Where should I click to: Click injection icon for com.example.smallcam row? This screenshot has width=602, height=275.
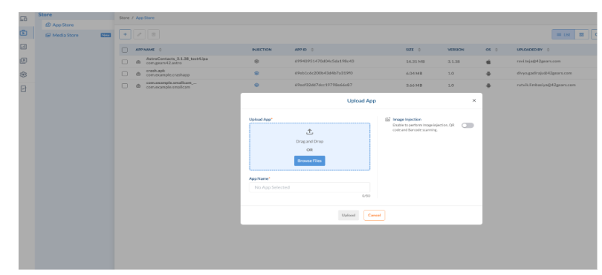click(x=256, y=85)
